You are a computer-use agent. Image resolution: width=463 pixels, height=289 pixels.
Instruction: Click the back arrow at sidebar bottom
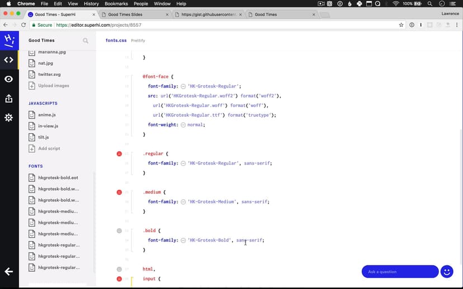pyautogui.click(x=9, y=272)
